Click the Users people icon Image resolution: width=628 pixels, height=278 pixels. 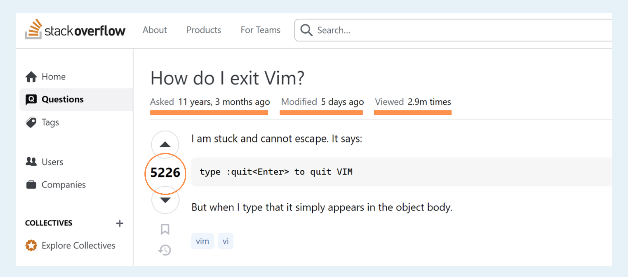pos(31,162)
